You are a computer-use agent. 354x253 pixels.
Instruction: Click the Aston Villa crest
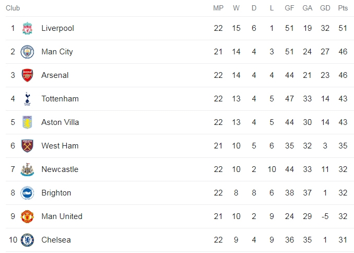point(27,122)
